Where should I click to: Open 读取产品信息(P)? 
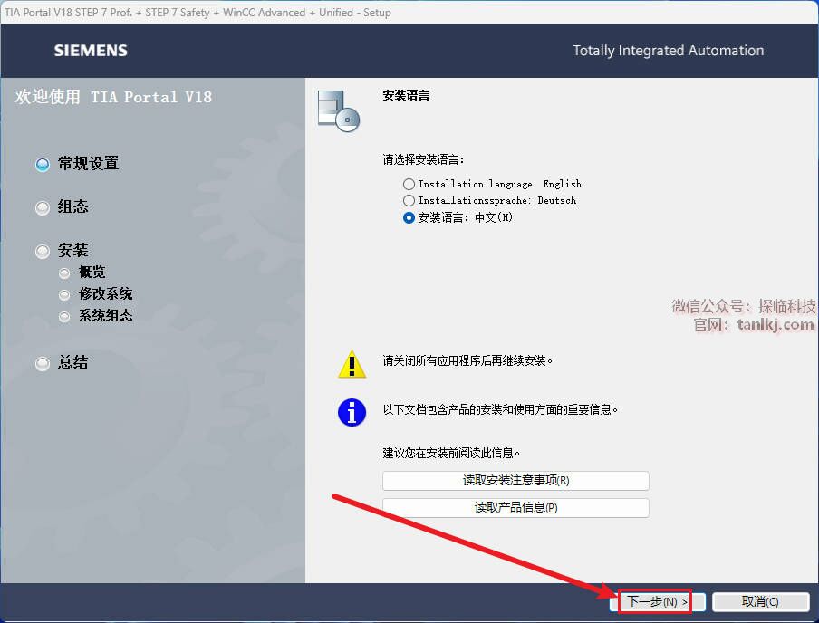pos(515,508)
